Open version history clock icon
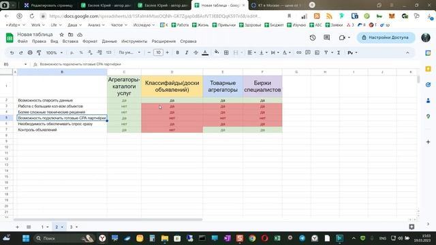436x245 pixels. click(313, 37)
